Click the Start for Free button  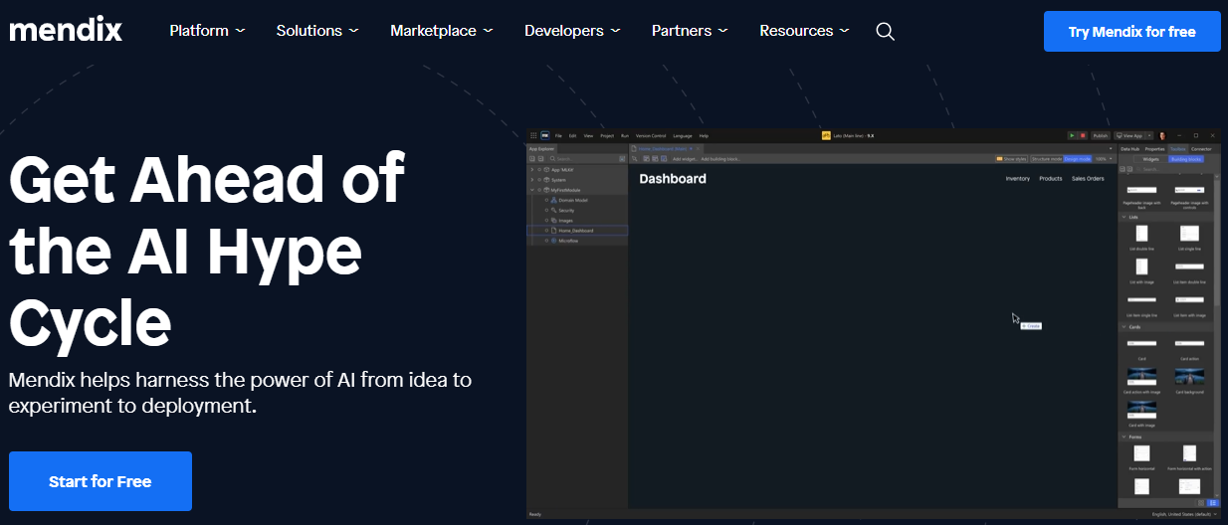(x=101, y=481)
